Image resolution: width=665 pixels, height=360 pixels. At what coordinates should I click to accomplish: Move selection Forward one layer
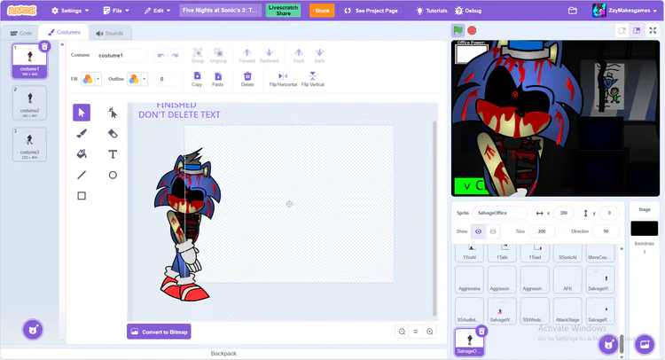pyautogui.click(x=246, y=55)
